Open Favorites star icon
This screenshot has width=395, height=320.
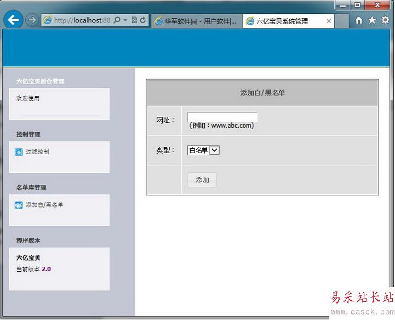[372, 20]
